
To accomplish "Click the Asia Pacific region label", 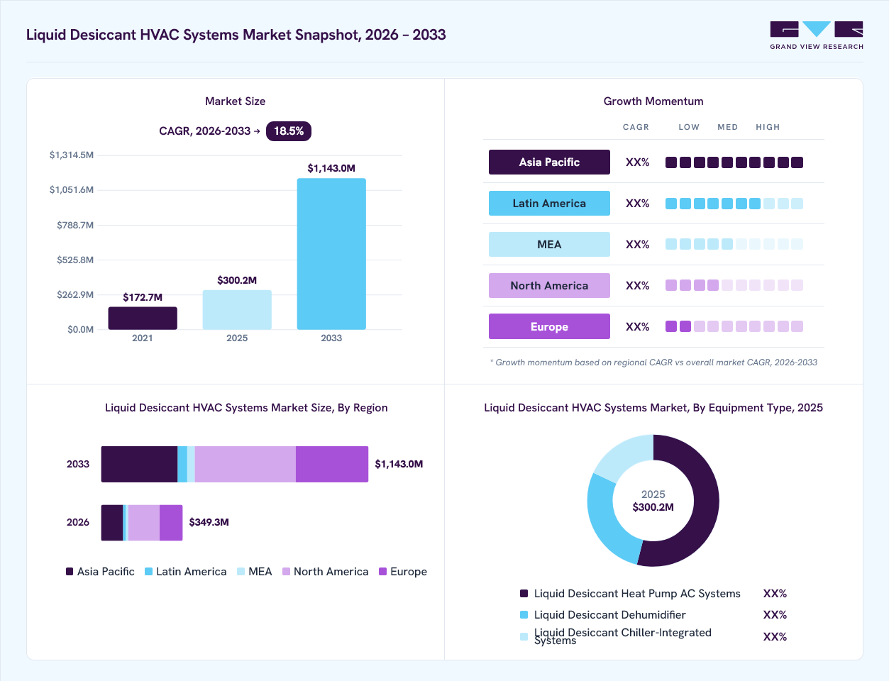I will [549, 162].
